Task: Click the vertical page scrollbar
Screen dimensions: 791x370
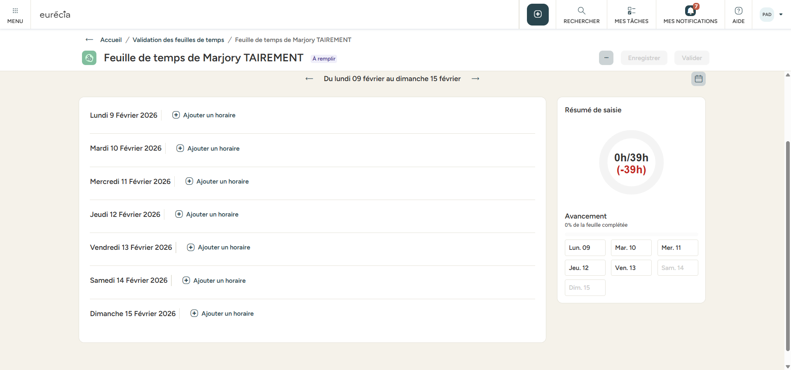Action: coord(788,247)
